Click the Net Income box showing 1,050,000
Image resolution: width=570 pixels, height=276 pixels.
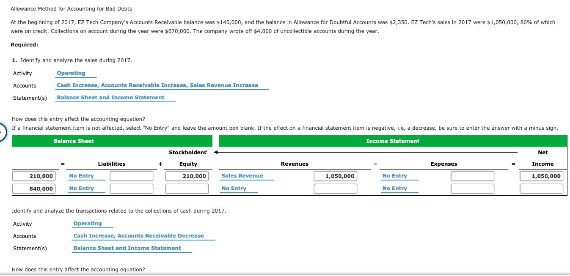pyautogui.click(x=542, y=175)
